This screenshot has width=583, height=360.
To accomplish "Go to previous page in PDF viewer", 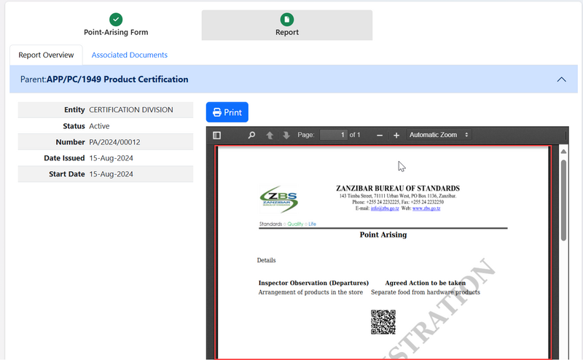I will (x=270, y=136).
